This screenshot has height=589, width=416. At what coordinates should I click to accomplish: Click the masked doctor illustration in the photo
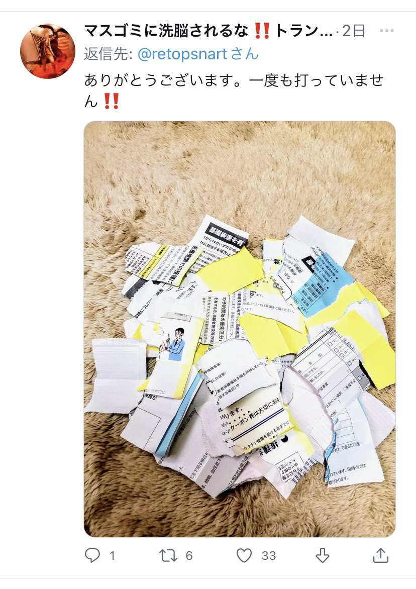[174, 344]
